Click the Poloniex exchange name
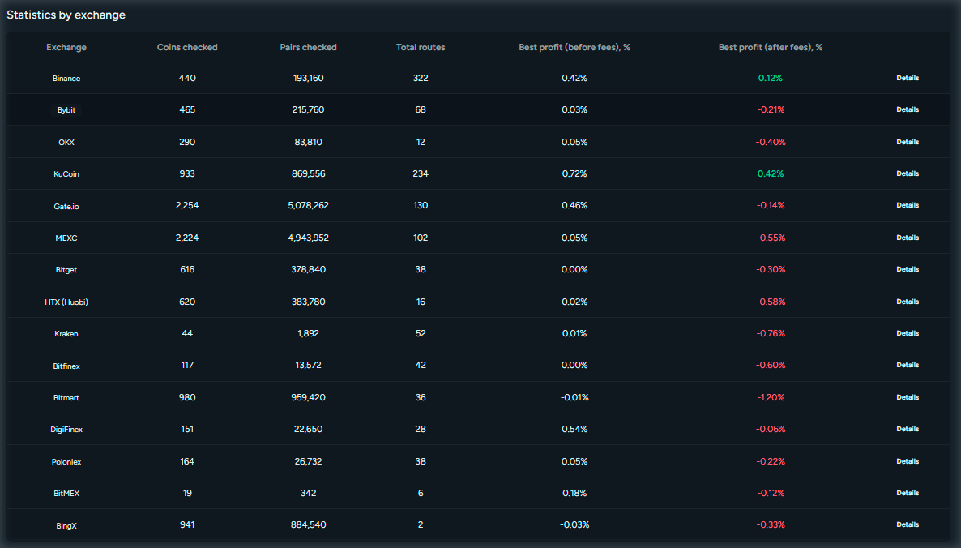Viewport: 961px width, 548px height. (x=66, y=461)
